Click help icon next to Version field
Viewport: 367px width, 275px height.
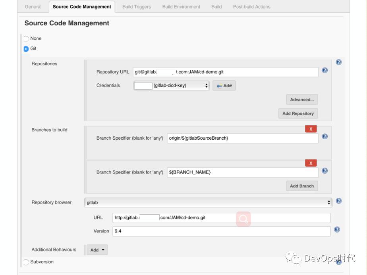pyautogui.click(x=337, y=229)
